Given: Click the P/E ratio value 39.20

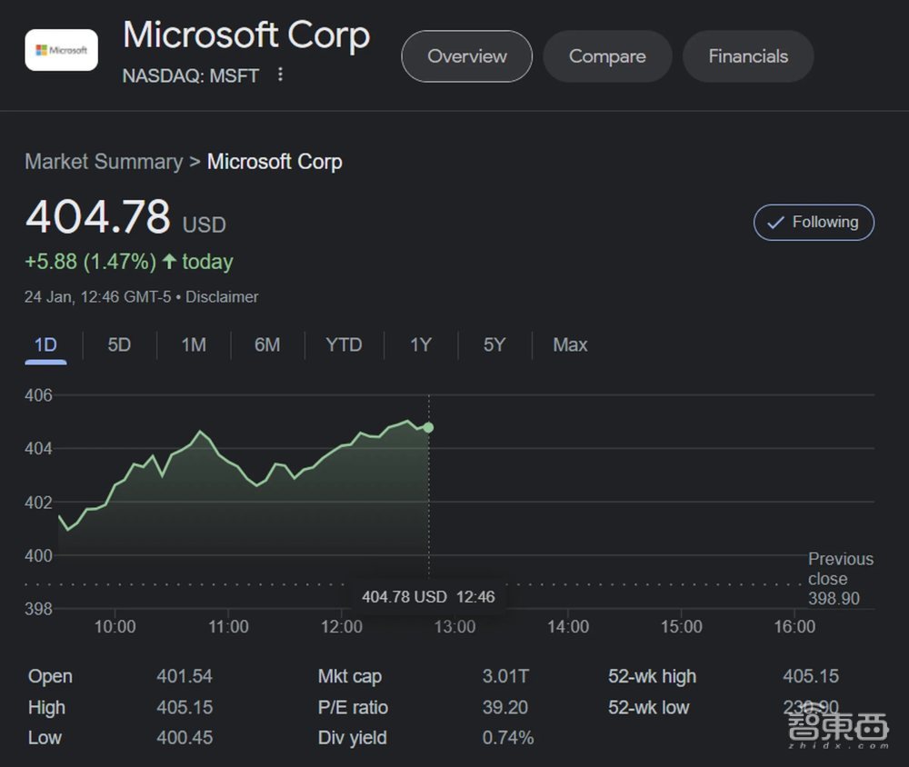Looking at the screenshot, I should pyautogui.click(x=504, y=707).
